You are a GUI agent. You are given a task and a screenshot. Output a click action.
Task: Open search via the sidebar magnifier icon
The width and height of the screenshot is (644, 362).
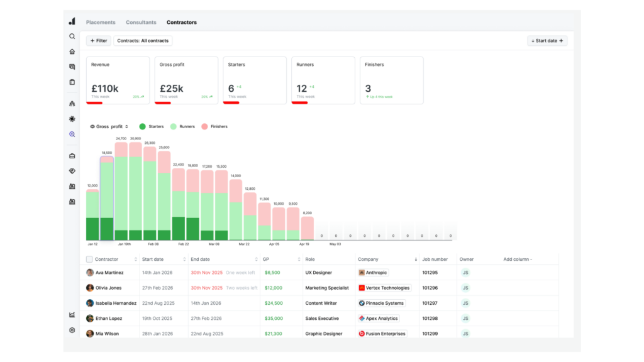coord(72,36)
